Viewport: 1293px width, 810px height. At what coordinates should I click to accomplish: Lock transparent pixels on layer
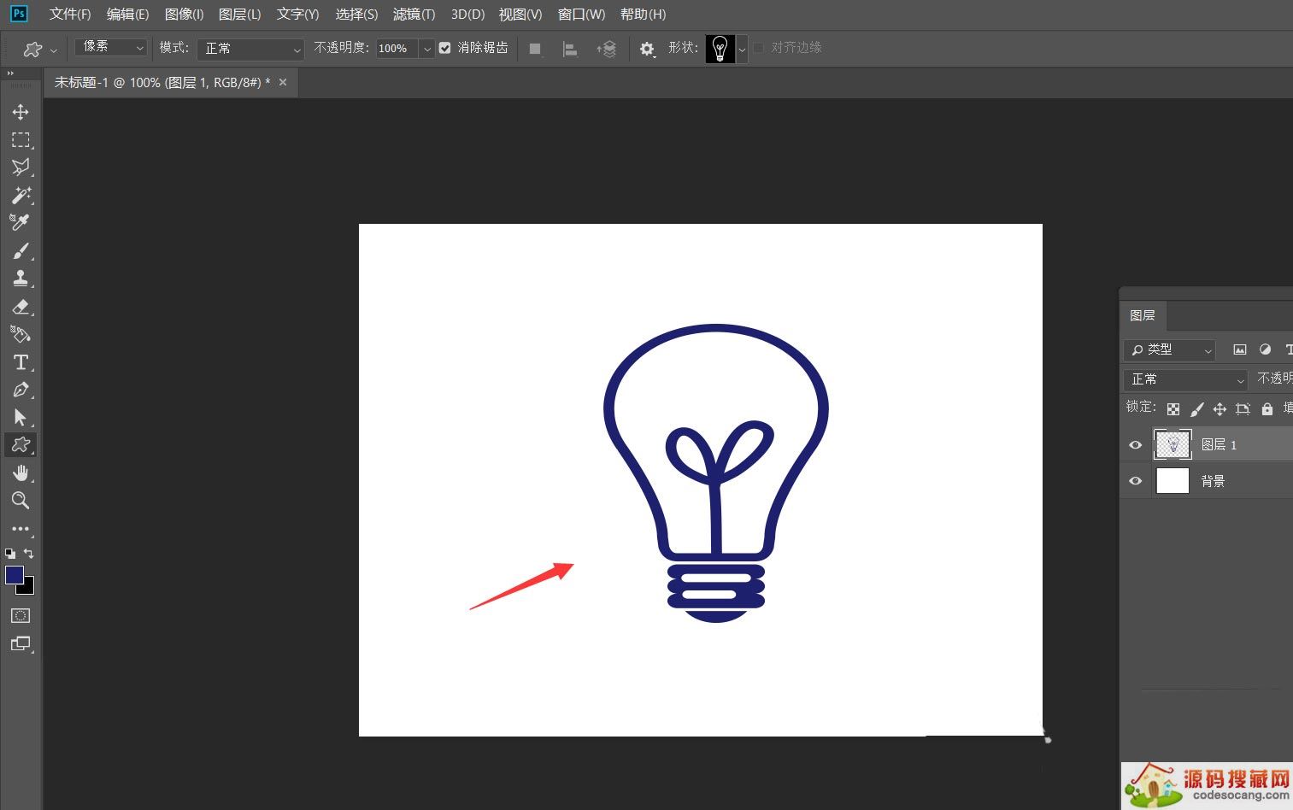tap(1173, 409)
